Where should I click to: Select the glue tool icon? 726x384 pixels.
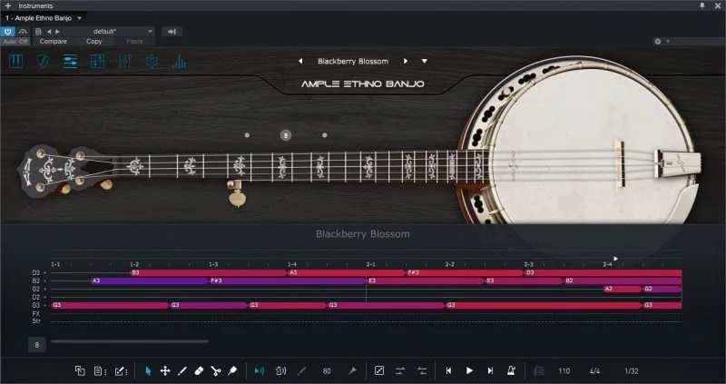pyautogui.click(x=232, y=370)
